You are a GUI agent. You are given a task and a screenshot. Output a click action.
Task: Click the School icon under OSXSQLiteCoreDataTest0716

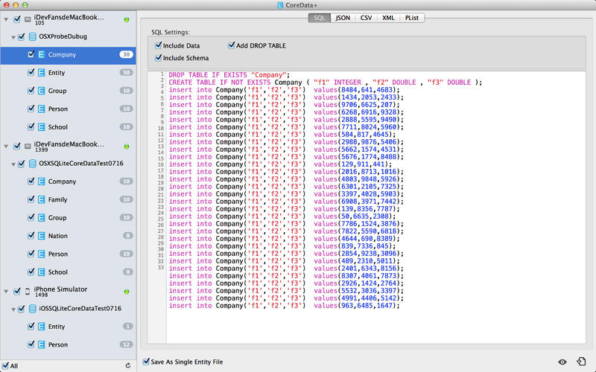click(42, 272)
